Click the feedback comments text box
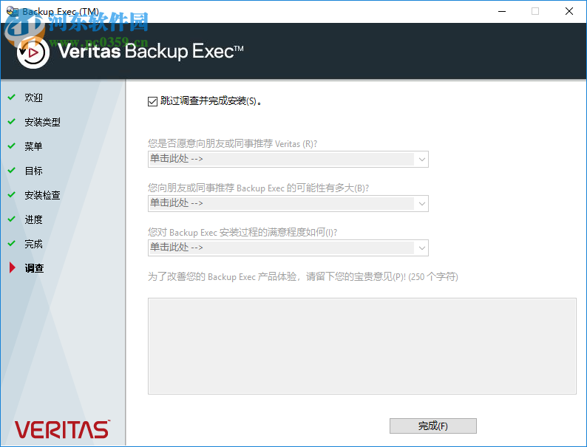 [362, 346]
